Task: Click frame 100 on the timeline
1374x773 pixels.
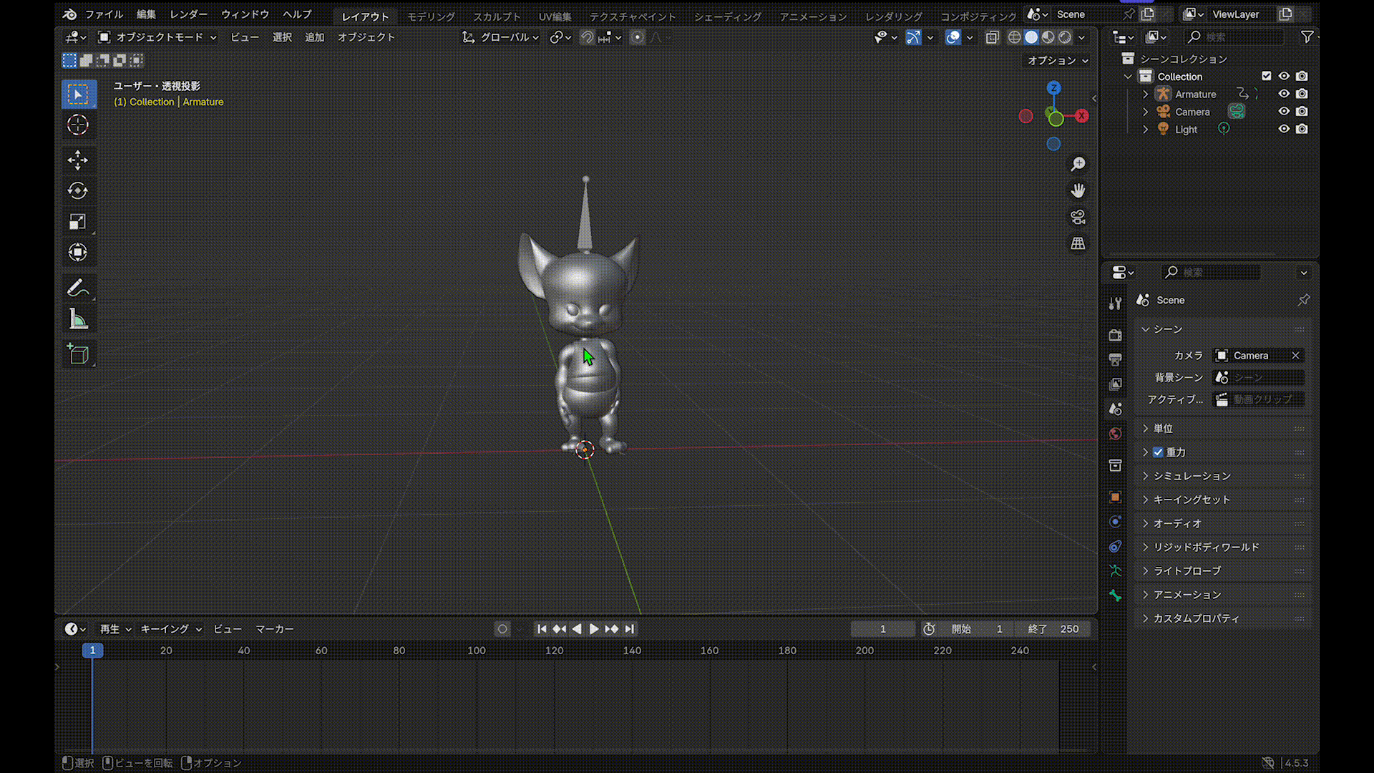Action: (x=477, y=650)
